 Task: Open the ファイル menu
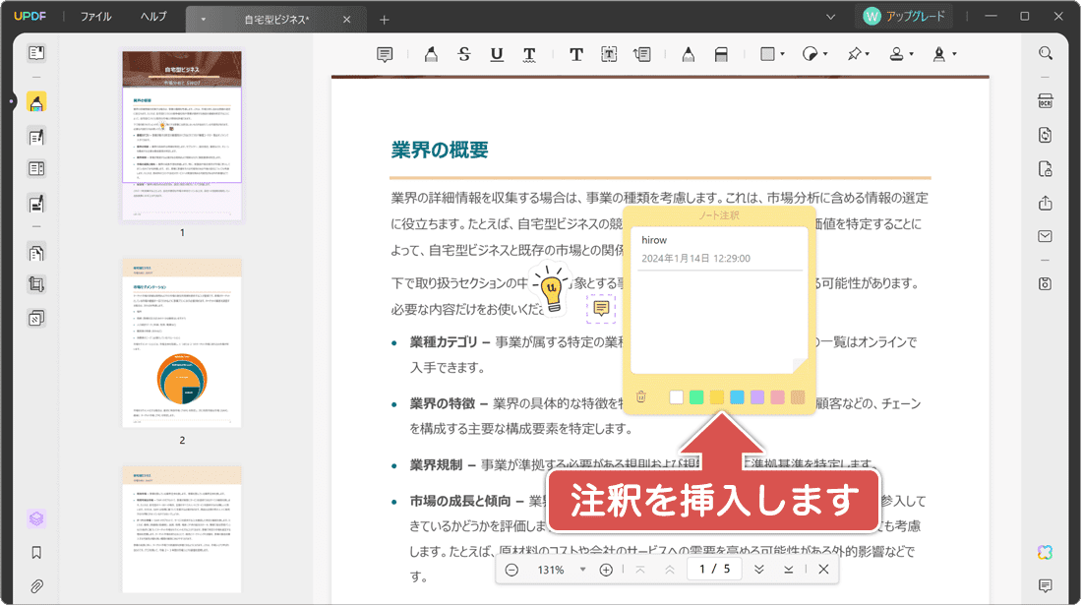(x=95, y=17)
